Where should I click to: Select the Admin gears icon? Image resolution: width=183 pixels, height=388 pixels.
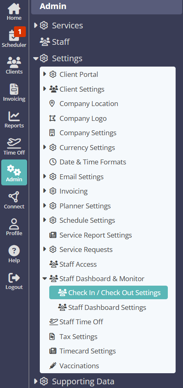pos(14,170)
